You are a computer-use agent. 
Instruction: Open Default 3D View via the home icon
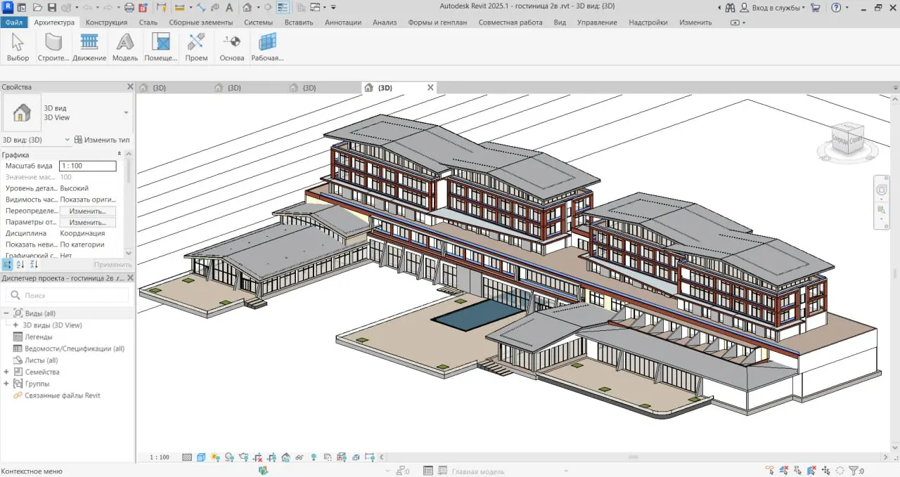(x=248, y=7)
